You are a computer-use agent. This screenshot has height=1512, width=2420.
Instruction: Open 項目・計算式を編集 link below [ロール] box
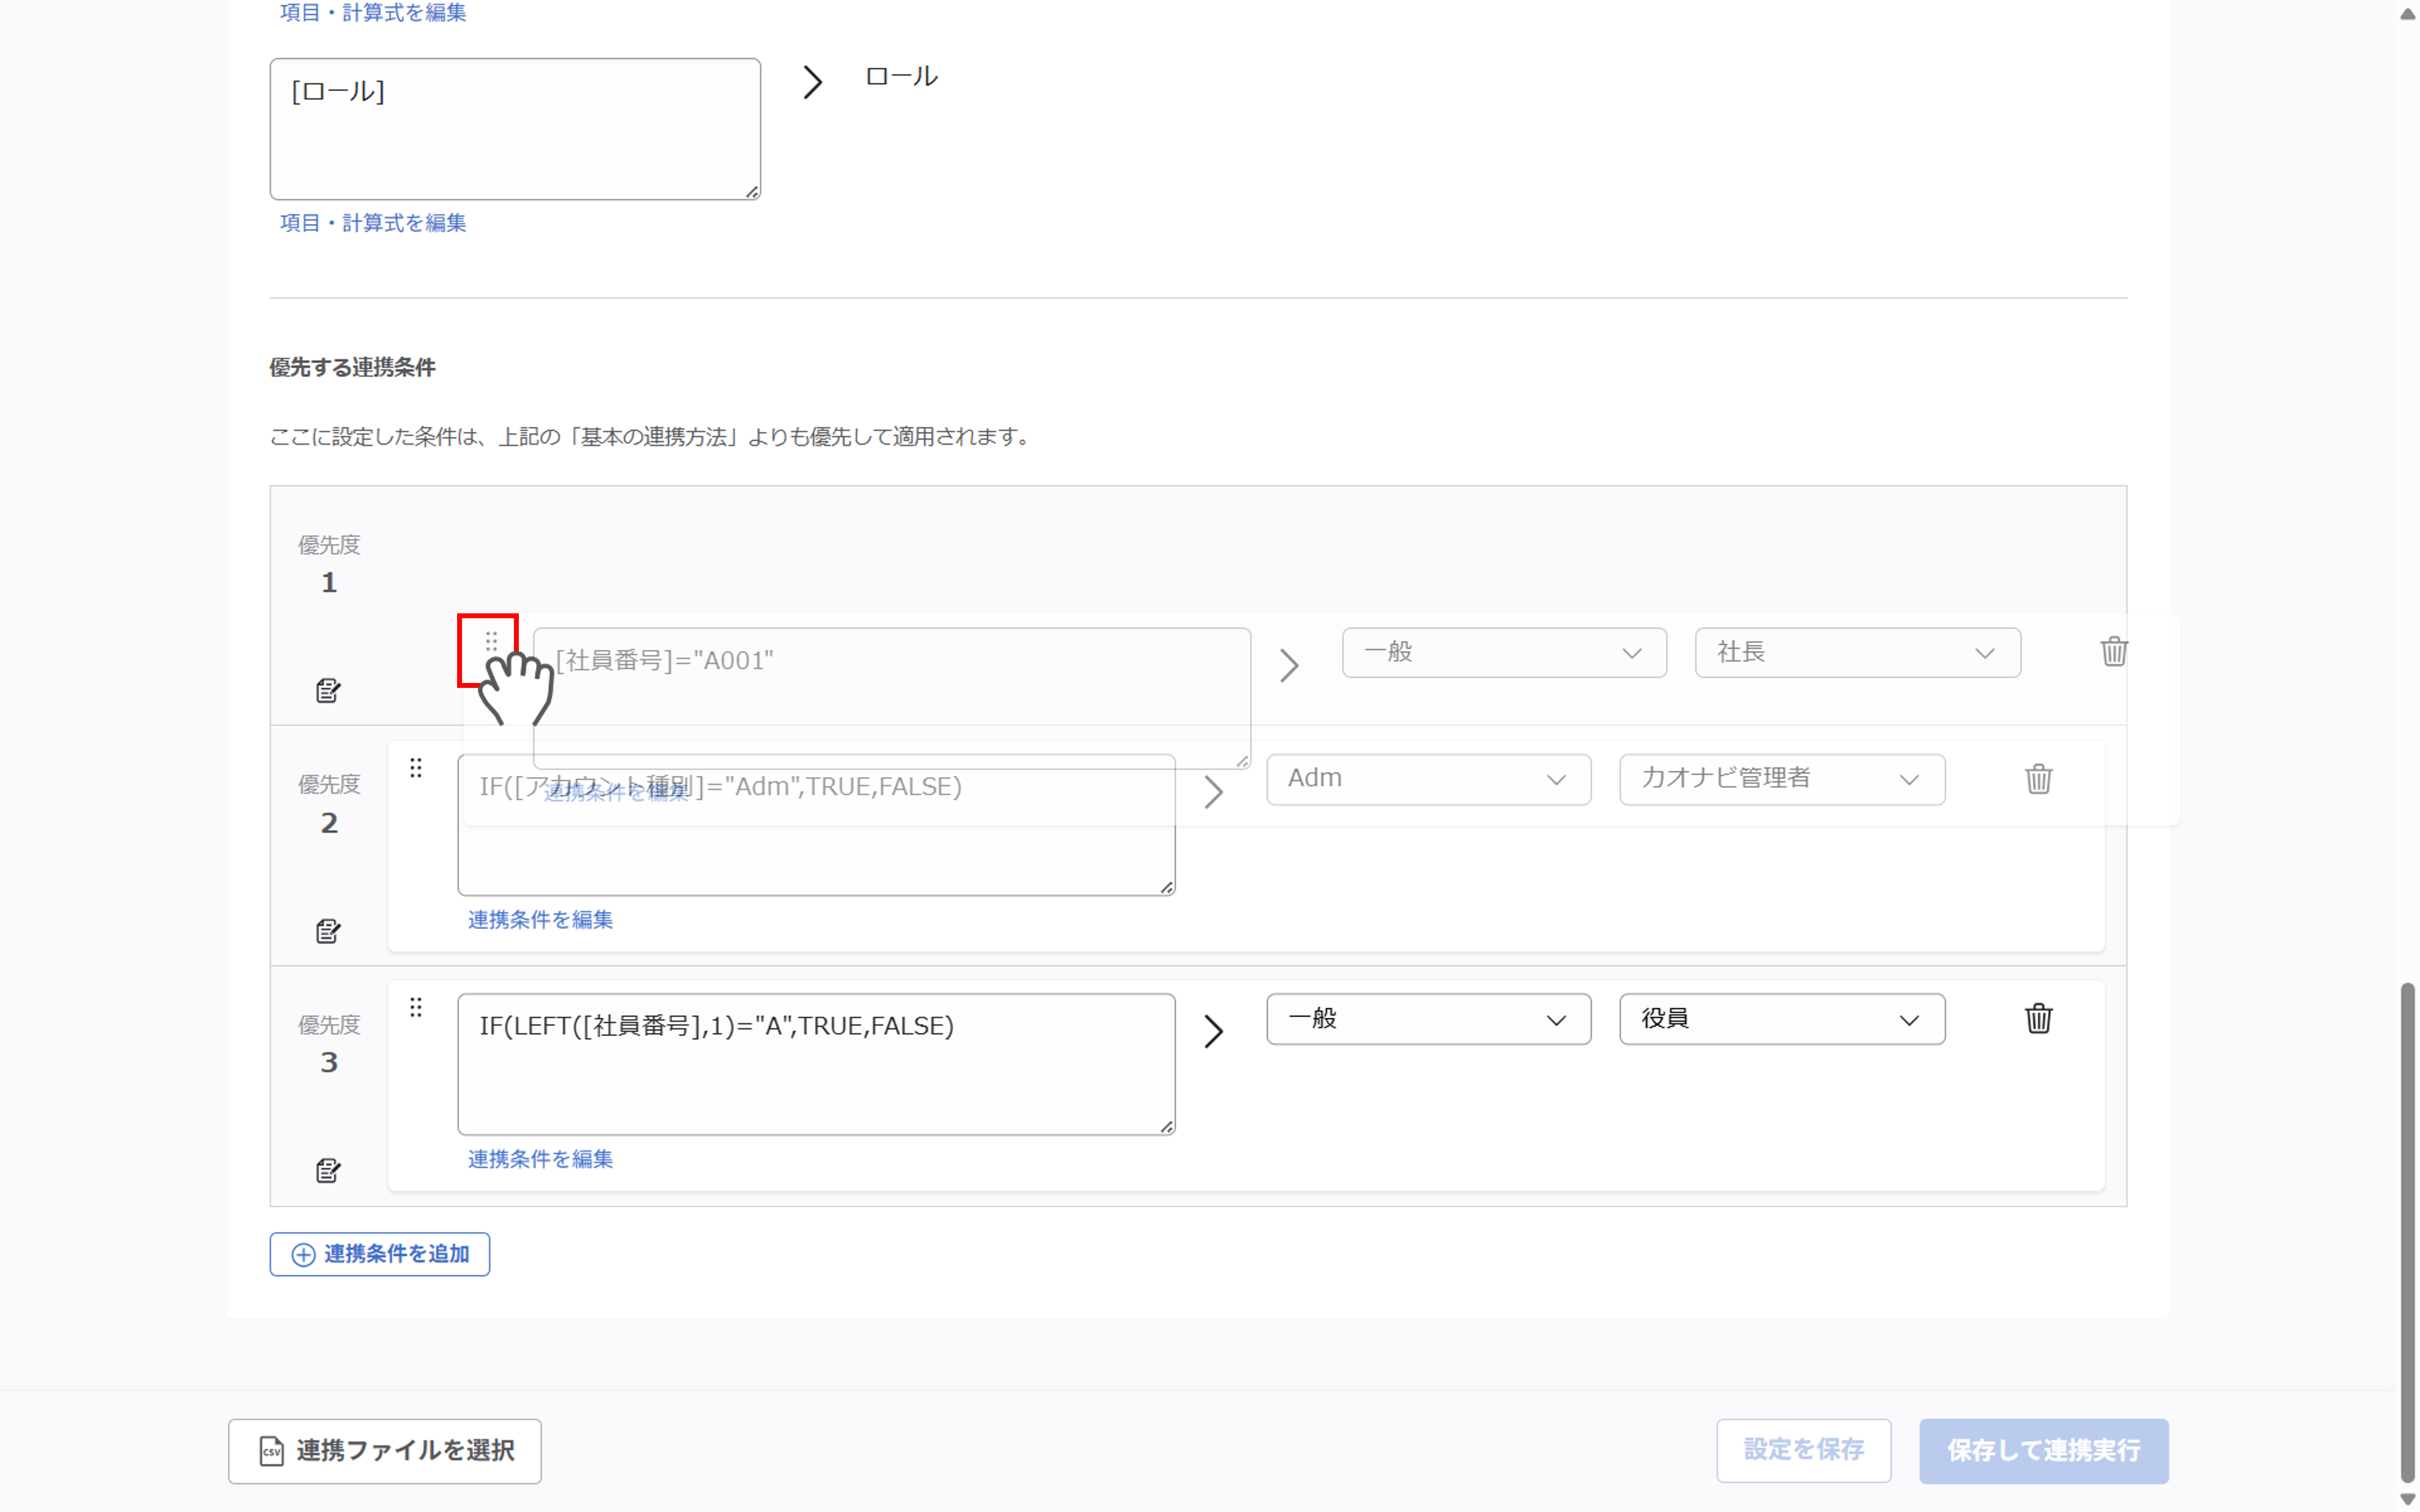pyautogui.click(x=373, y=223)
